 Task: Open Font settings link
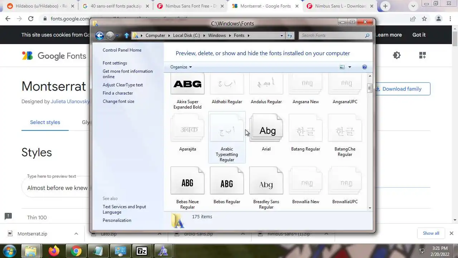[115, 63]
